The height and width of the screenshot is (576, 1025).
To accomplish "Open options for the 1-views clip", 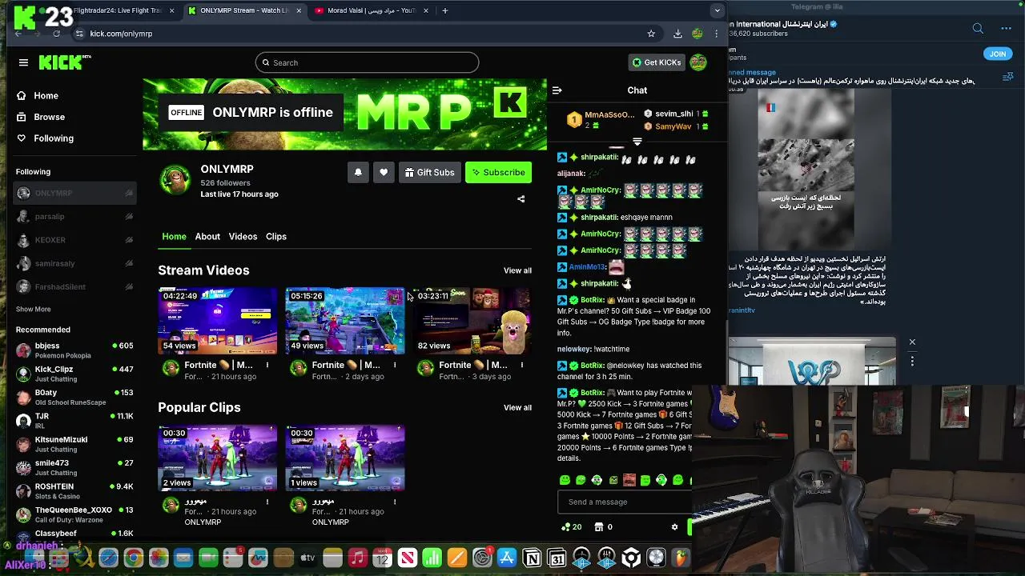I will [395, 502].
